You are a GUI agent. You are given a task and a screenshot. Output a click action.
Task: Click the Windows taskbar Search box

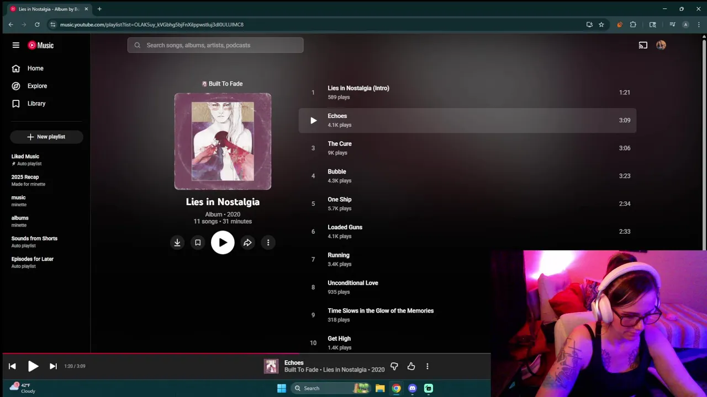331,388
